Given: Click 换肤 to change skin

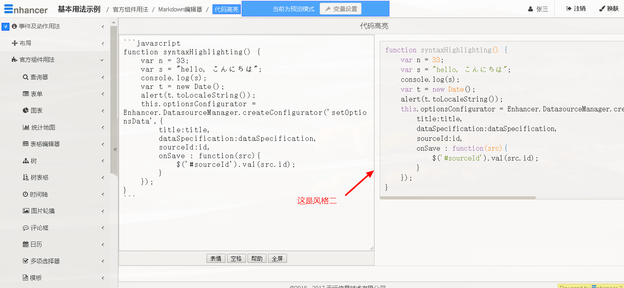Looking at the screenshot, I should [609, 9].
